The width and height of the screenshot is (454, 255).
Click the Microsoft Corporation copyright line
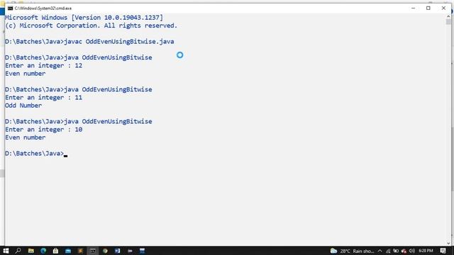click(x=92, y=25)
